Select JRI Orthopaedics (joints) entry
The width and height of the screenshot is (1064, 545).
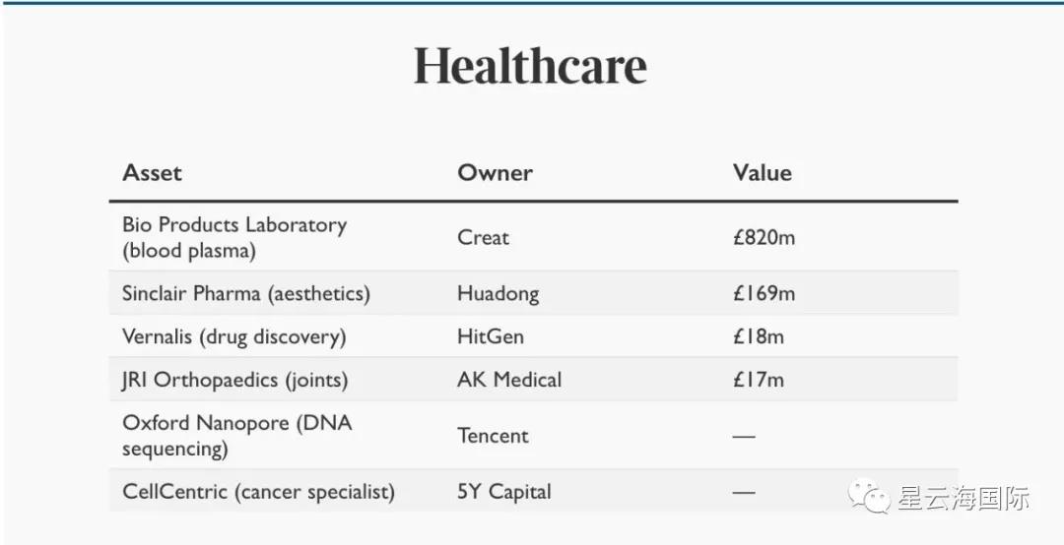pos(234,380)
